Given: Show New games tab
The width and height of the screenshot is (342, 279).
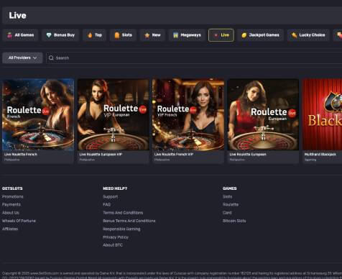Looking at the screenshot, I should coord(152,35).
